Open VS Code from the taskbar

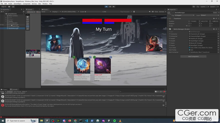[x=86, y=121]
